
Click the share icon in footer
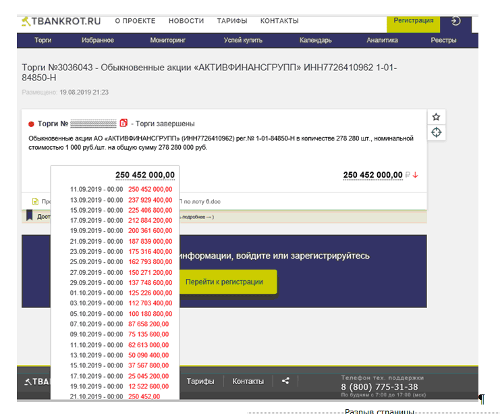285,381
